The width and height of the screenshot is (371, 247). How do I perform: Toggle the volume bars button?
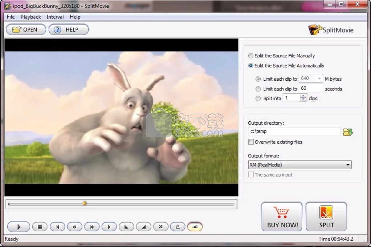(195, 227)
